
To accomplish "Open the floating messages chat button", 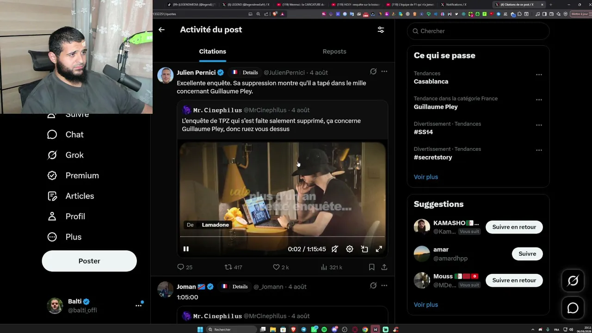I will pos(573,308).
